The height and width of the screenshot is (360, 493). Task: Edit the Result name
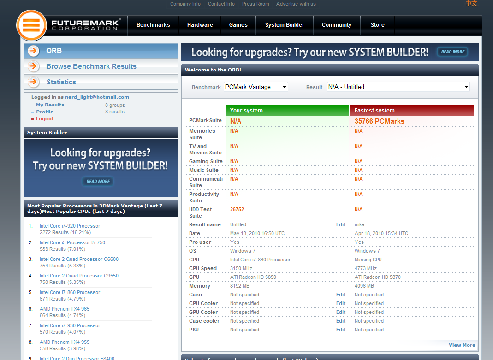341,224
